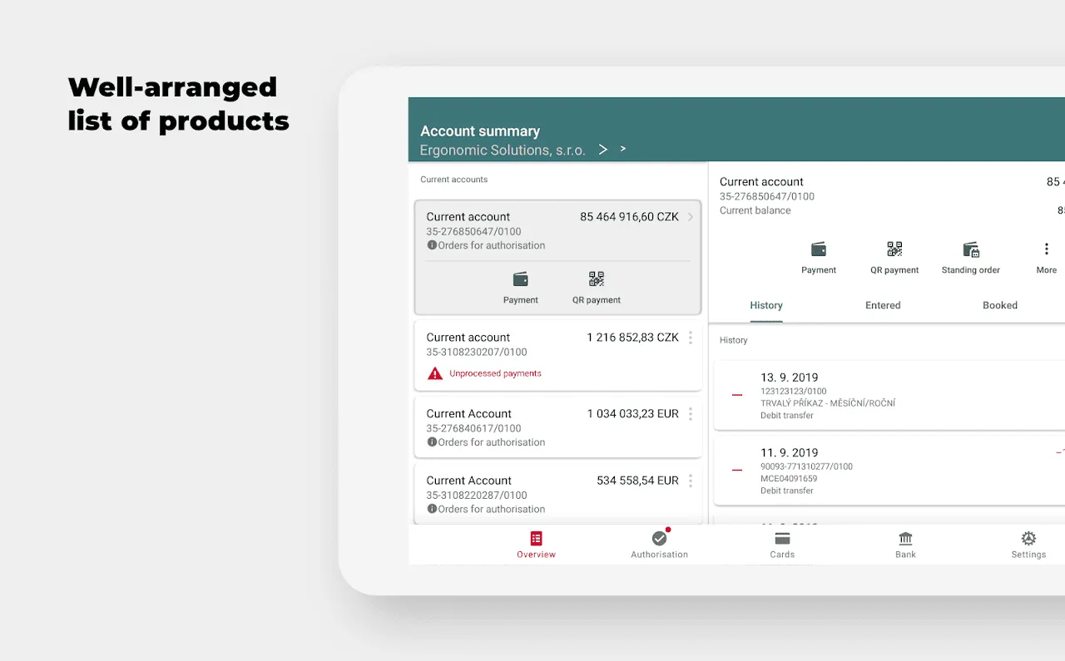The height and width of the screenshot is (661, 1065).
Task: Open QR payment icon in the account detail panel
Action: click(x=894, y=249)
